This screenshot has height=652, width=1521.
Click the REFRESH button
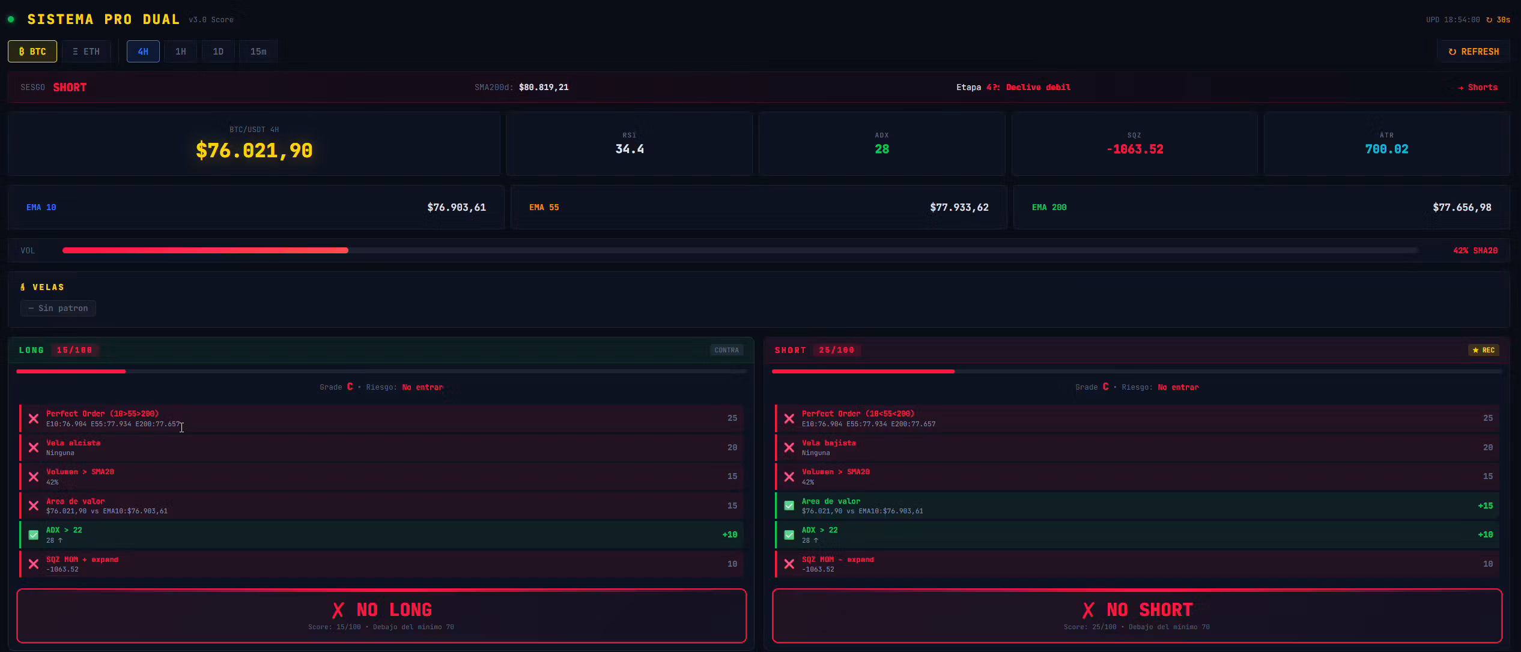tap(1474, 52)
